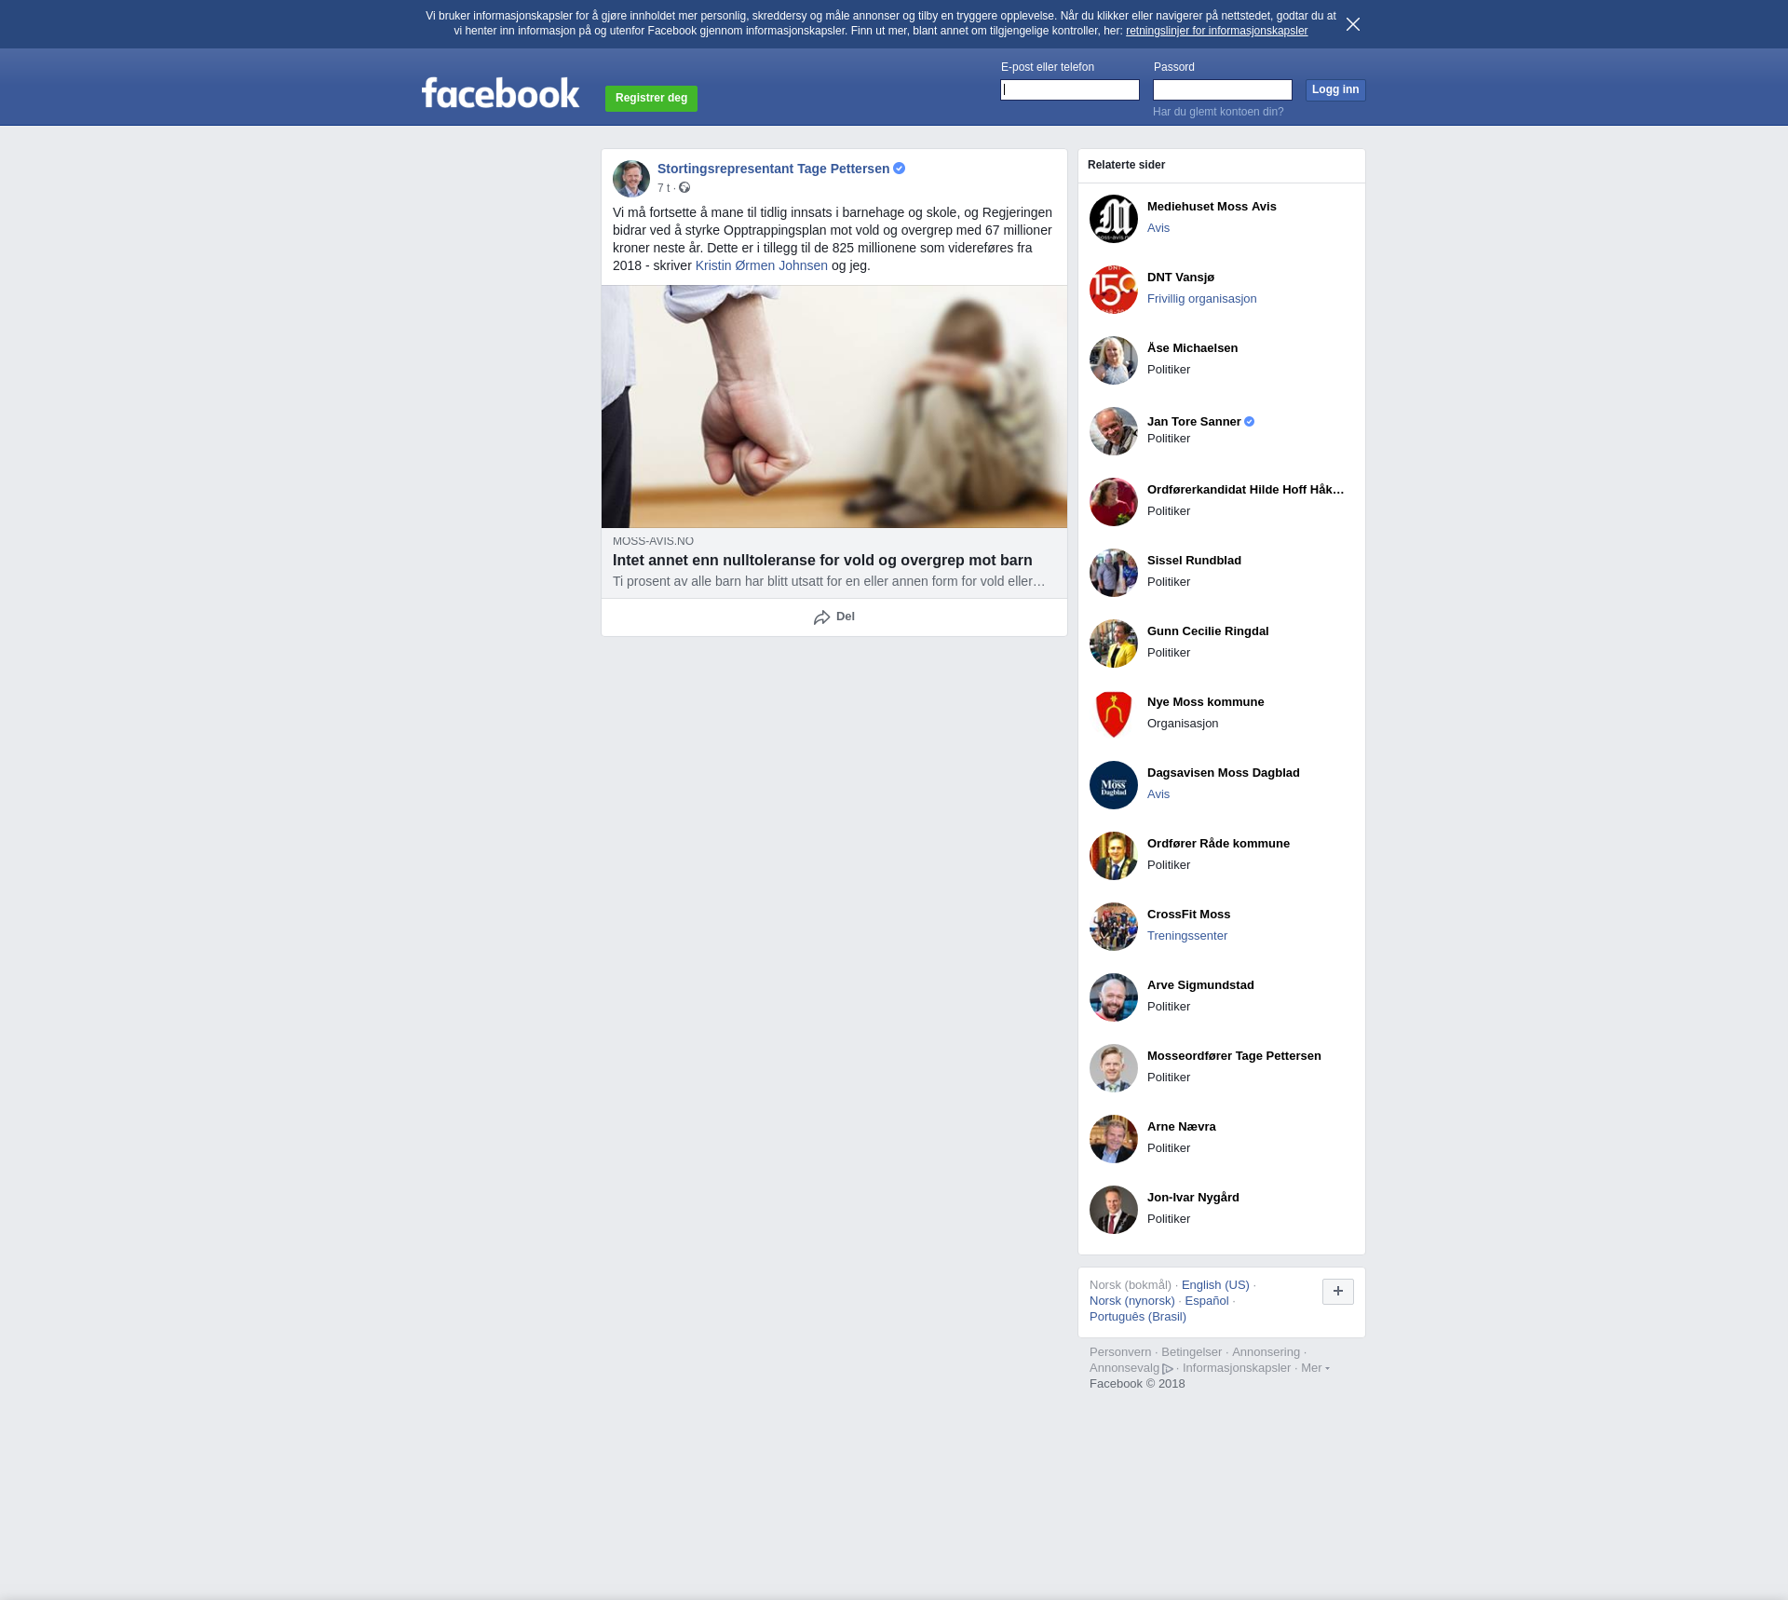1788x1600 pixels.
Task: Switch language to English (US)
Action: 1215,1285
